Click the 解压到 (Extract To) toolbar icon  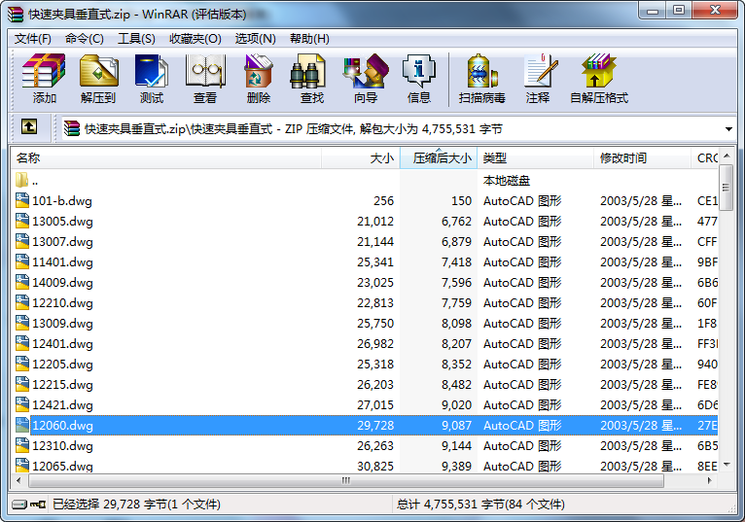[x=98, y=71]
